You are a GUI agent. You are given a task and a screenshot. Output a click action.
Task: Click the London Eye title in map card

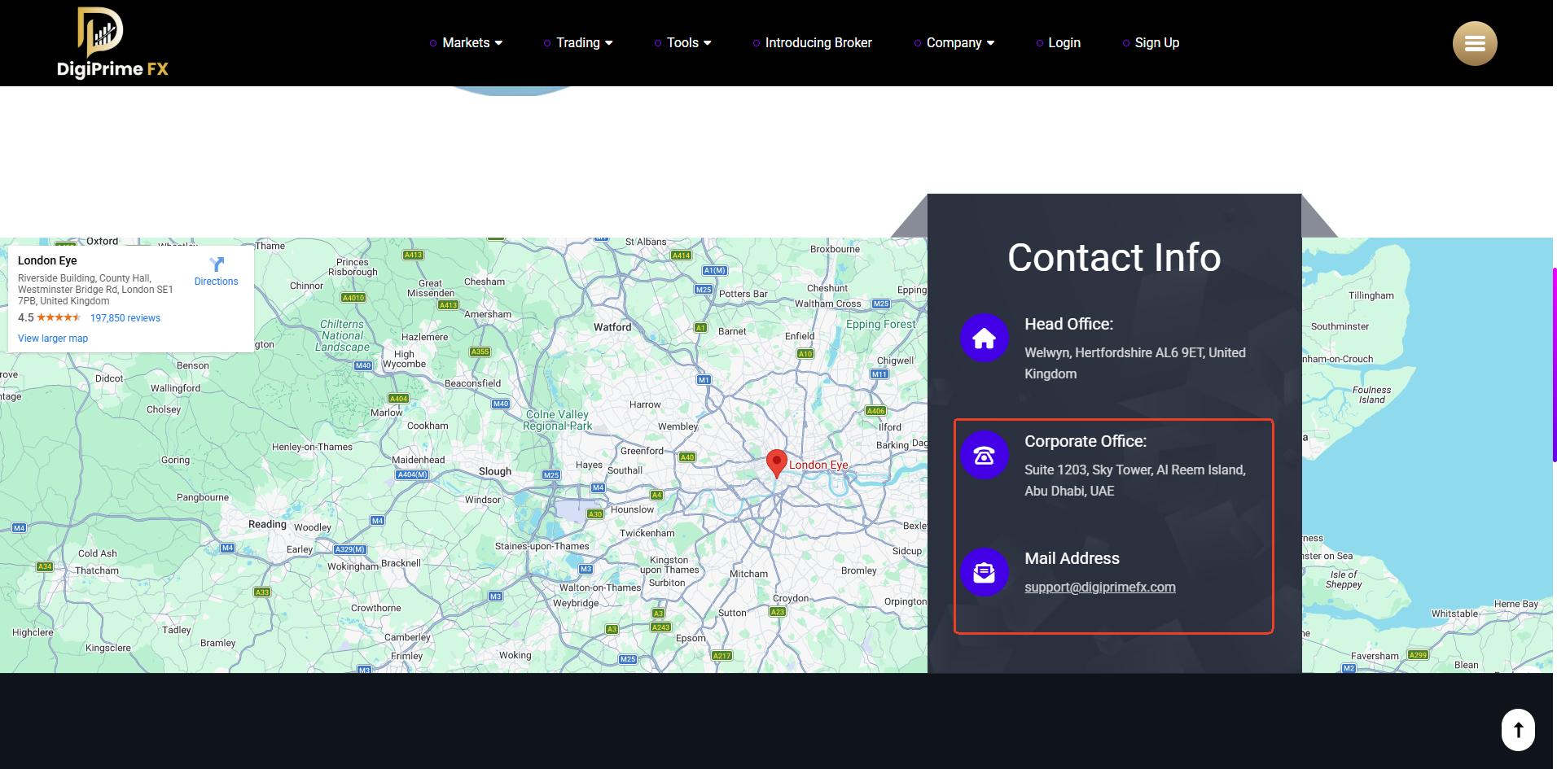[x=47, y=260]
